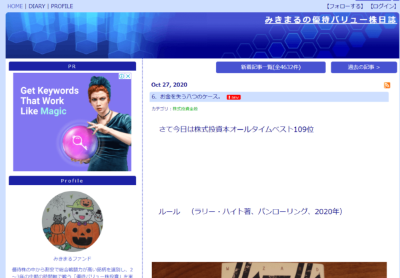Open the HOME link in the top navigation

(15, 6)
